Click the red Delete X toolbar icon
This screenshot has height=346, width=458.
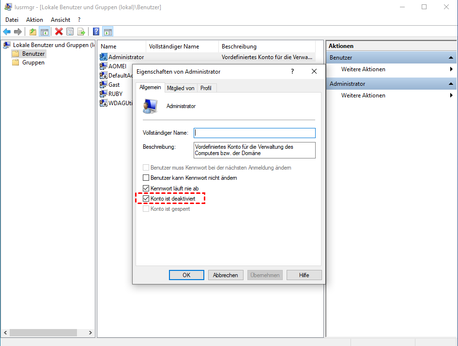coord(59,31)
